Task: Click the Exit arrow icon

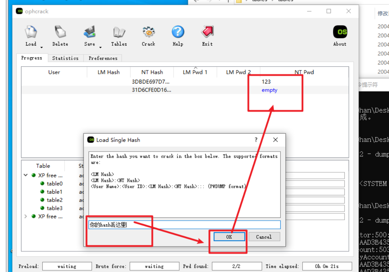Action: coord(207,32)
